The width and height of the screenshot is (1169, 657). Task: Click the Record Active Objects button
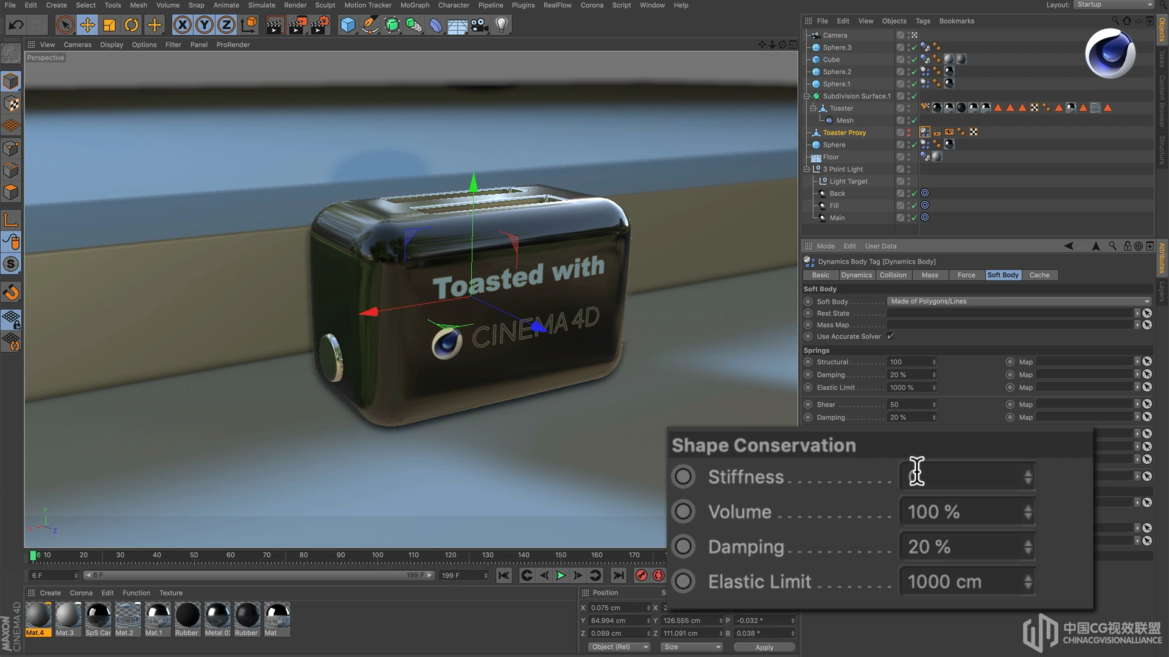pyautogui.click(x=641, y=575)
